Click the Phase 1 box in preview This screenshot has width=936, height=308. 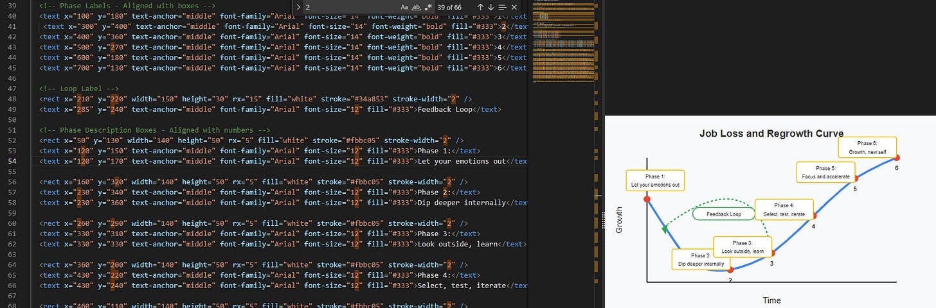(655, 180)
